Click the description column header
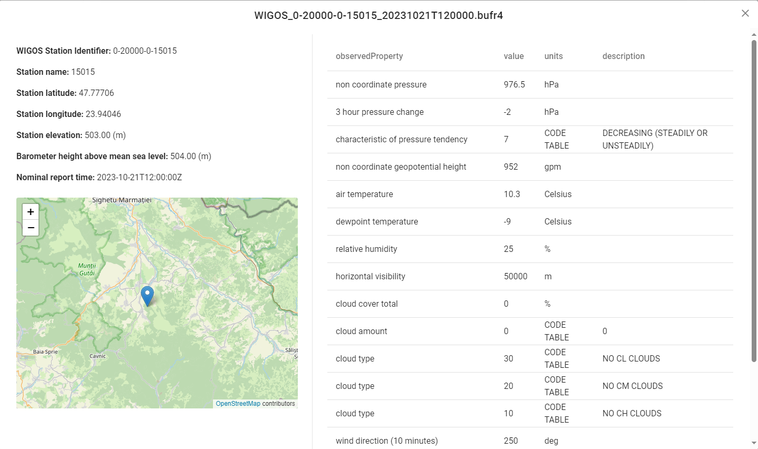Image resolution: width=758 pixels, height=449 pixels. [x=624, y=56]
